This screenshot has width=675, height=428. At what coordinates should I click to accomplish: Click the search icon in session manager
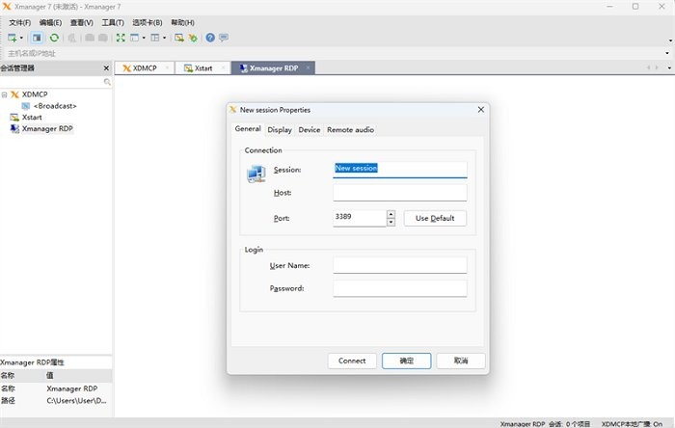(107, 82)
